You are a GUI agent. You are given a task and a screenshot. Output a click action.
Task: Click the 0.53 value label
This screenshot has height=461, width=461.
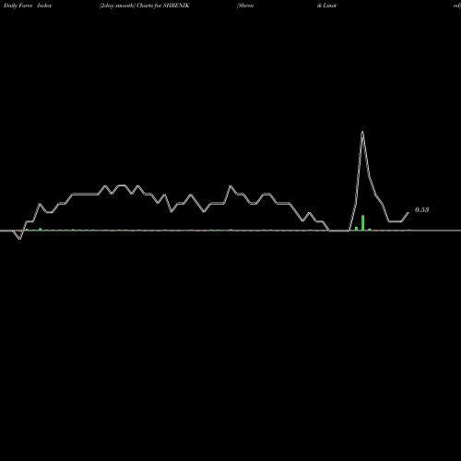pos(421,210)
